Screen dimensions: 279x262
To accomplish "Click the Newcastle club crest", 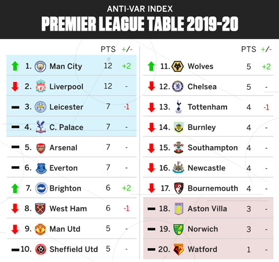I will [x=179, y=168].
